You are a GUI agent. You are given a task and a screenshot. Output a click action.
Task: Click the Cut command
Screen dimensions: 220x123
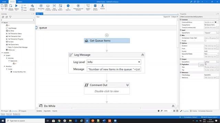coord(24,5)
